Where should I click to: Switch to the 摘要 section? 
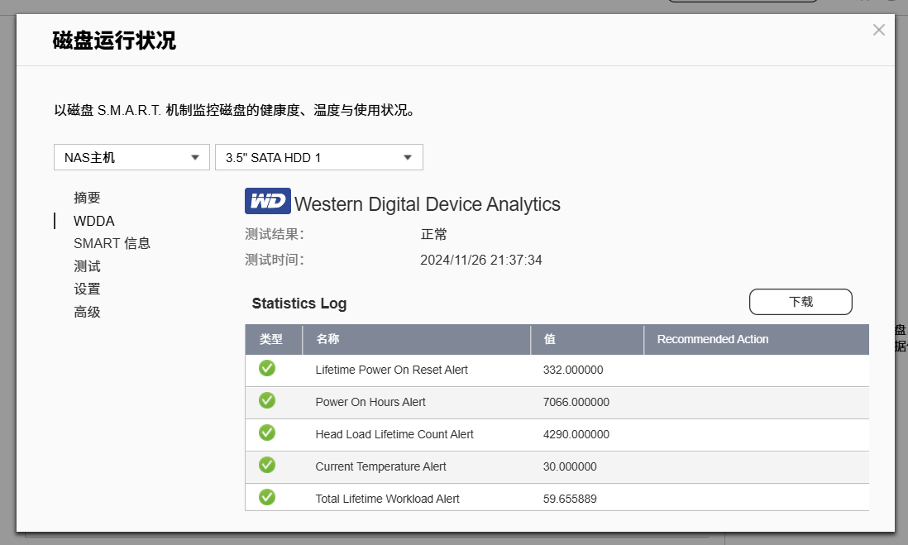(x=87, y=198)
